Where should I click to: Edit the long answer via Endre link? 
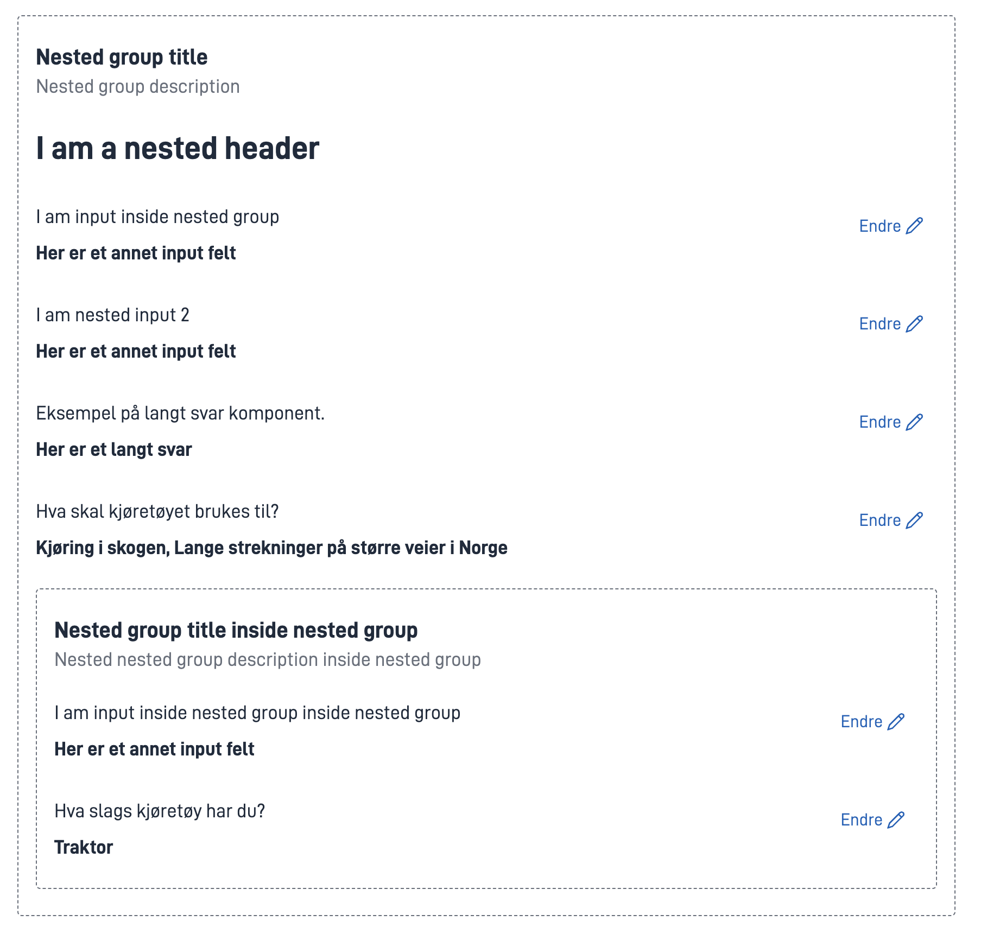pos(891,422)
